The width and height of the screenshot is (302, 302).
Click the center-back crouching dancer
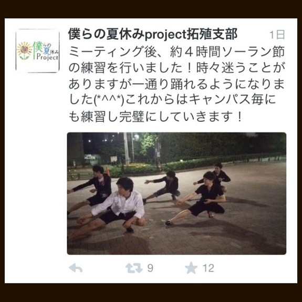pyautogui.click(x=164, y=186)
